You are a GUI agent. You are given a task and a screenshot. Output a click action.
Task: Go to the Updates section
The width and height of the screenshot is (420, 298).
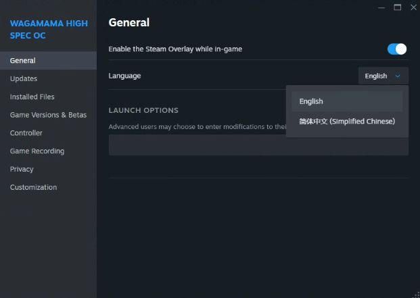click(24, 78)
